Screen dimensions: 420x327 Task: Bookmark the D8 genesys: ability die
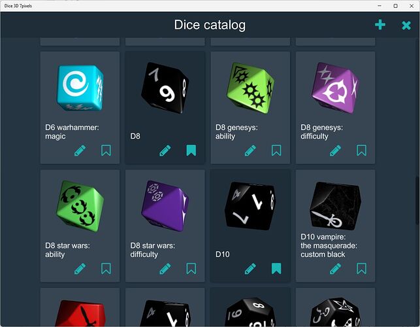(276, 150)
